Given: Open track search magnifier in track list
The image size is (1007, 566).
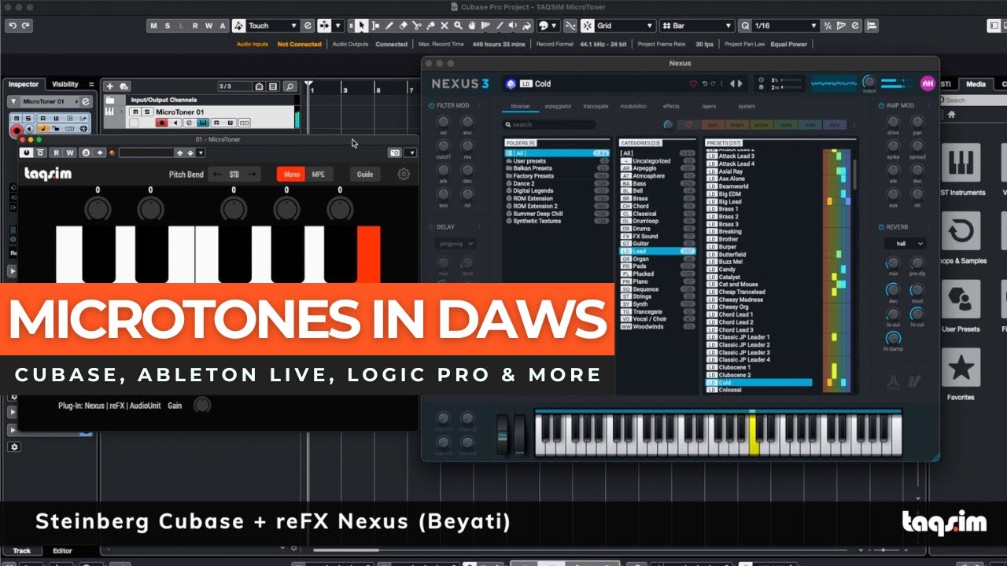Looking at the screenshot, I should point(290,86).
